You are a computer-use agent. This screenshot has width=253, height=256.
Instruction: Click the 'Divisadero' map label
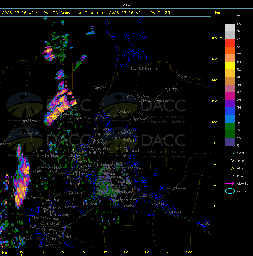[x=135, y=151]
